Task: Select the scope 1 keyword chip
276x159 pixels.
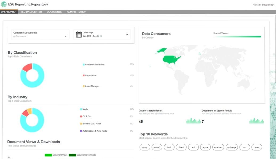Action: point(157,147)
